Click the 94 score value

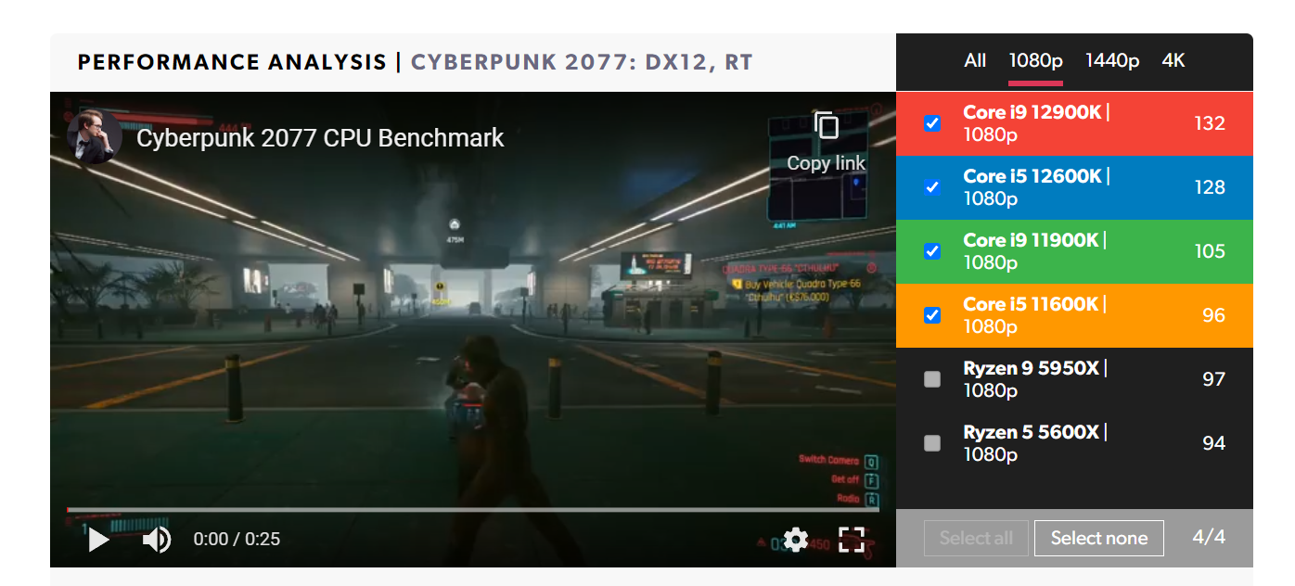(x=1213, y=443)
